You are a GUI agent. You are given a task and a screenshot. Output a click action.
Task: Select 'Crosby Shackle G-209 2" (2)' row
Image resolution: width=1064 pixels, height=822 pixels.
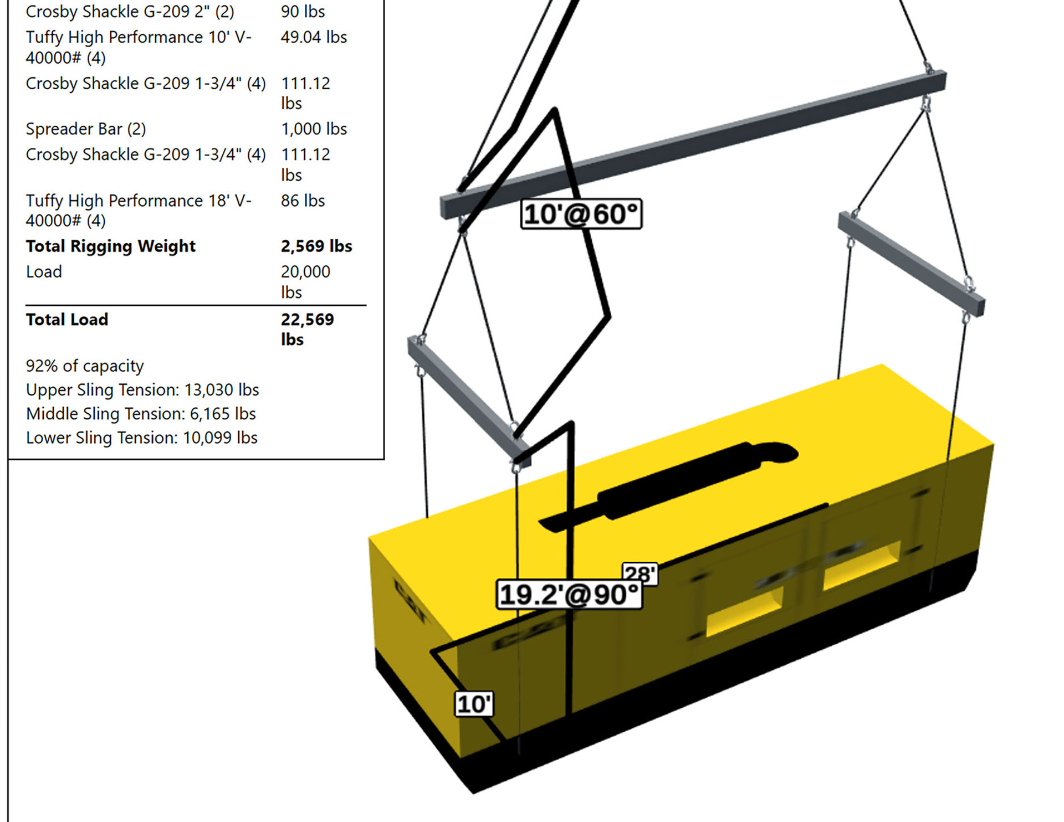point(130,12)
